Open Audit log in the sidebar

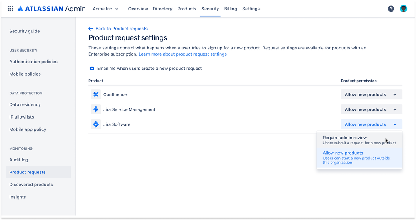pyautogui.click(x=19, y=160)
